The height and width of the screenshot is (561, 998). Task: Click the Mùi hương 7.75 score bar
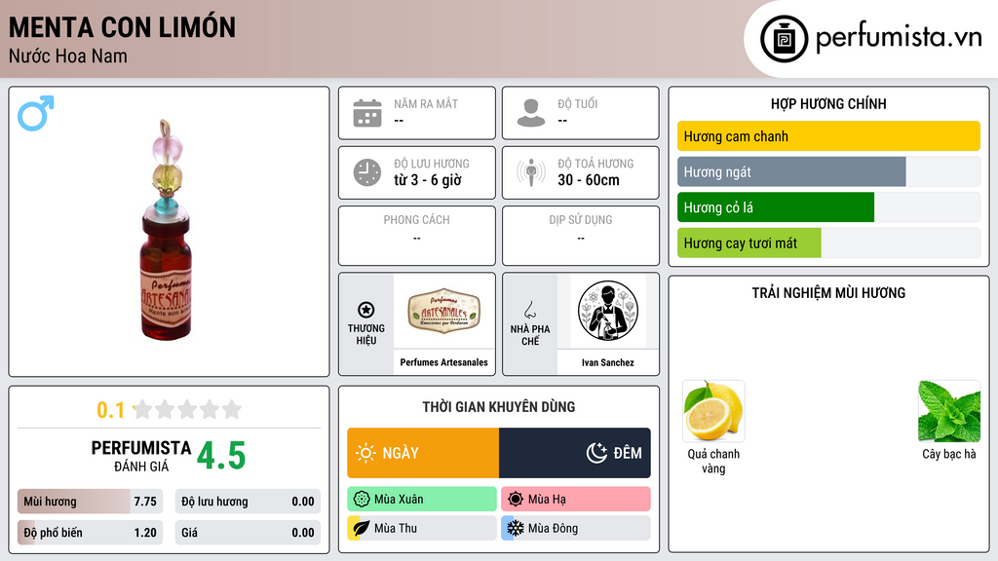point(90,502)
